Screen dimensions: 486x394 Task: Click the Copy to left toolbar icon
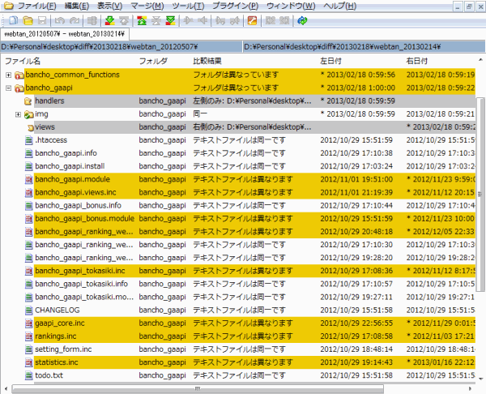202,21
